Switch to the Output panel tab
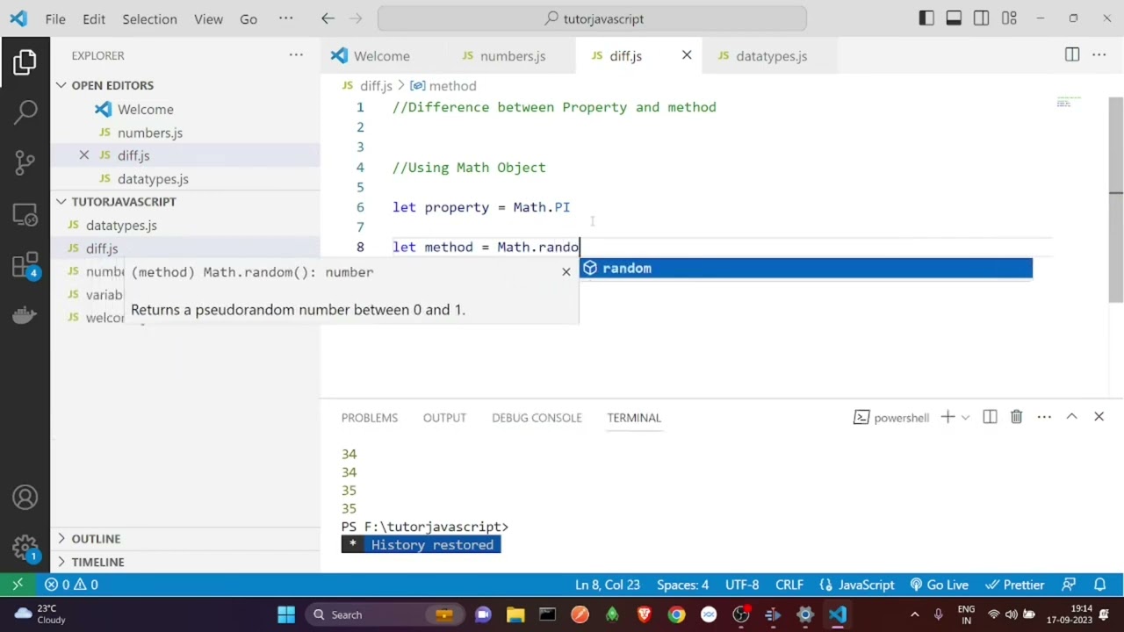 (x=444, y=417)
